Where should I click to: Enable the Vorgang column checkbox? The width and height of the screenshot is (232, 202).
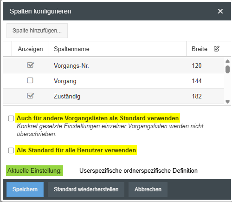click(30, 80)
